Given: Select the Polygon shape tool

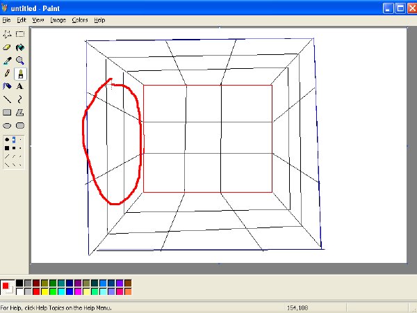Looking at the screenshot, I should (20, 113).
